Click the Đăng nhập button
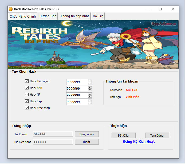This screenshot has width=185, height=164. (x=87, y=134)
